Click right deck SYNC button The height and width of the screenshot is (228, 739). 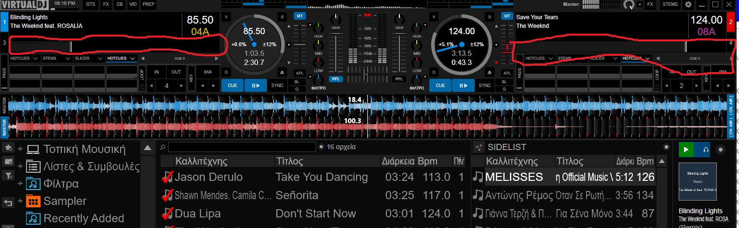[x=484, y=86]
